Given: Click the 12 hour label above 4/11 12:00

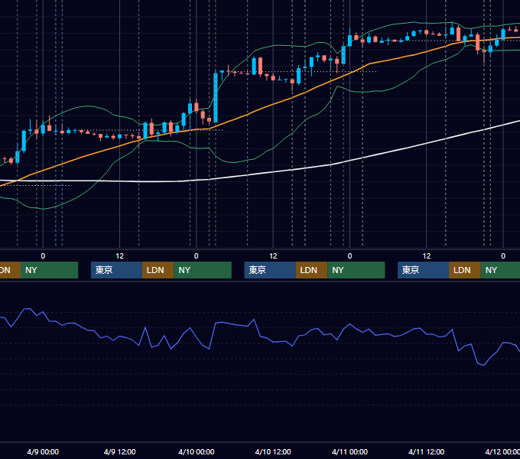Looking at the screenshot, I should pos(427,256).
